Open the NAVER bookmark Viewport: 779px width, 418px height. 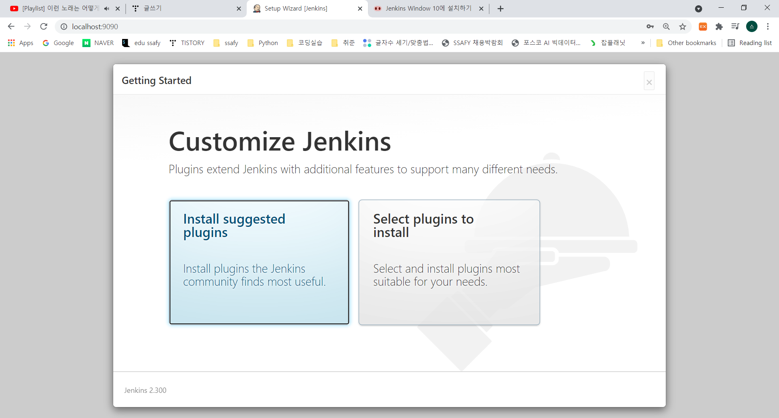98,43
